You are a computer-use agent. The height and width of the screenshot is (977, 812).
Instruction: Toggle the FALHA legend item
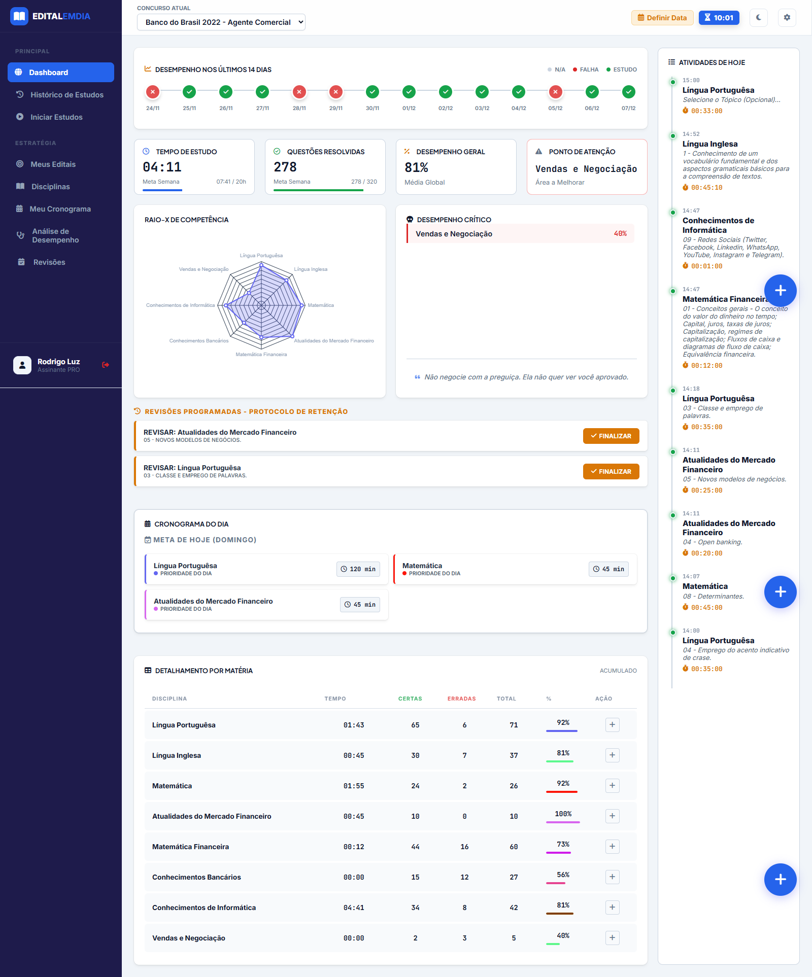[586, 69]
